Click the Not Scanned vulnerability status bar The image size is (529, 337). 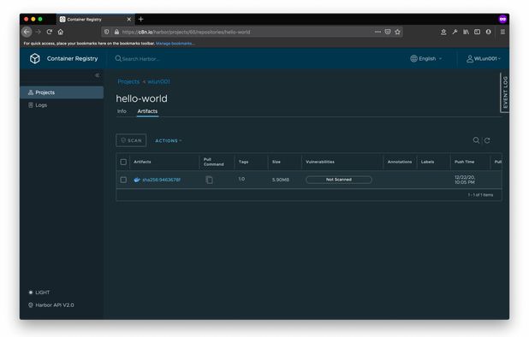tap(339, 180)
